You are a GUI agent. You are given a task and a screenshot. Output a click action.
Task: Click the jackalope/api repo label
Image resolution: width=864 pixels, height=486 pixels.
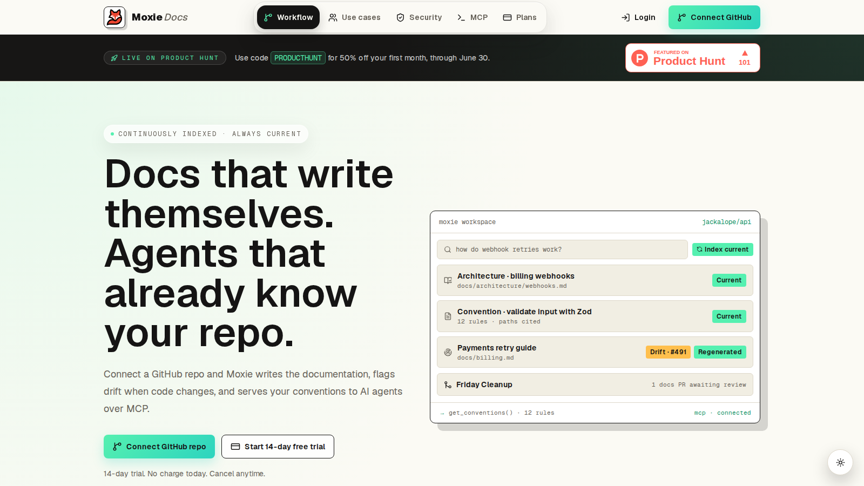pos(726,222)
